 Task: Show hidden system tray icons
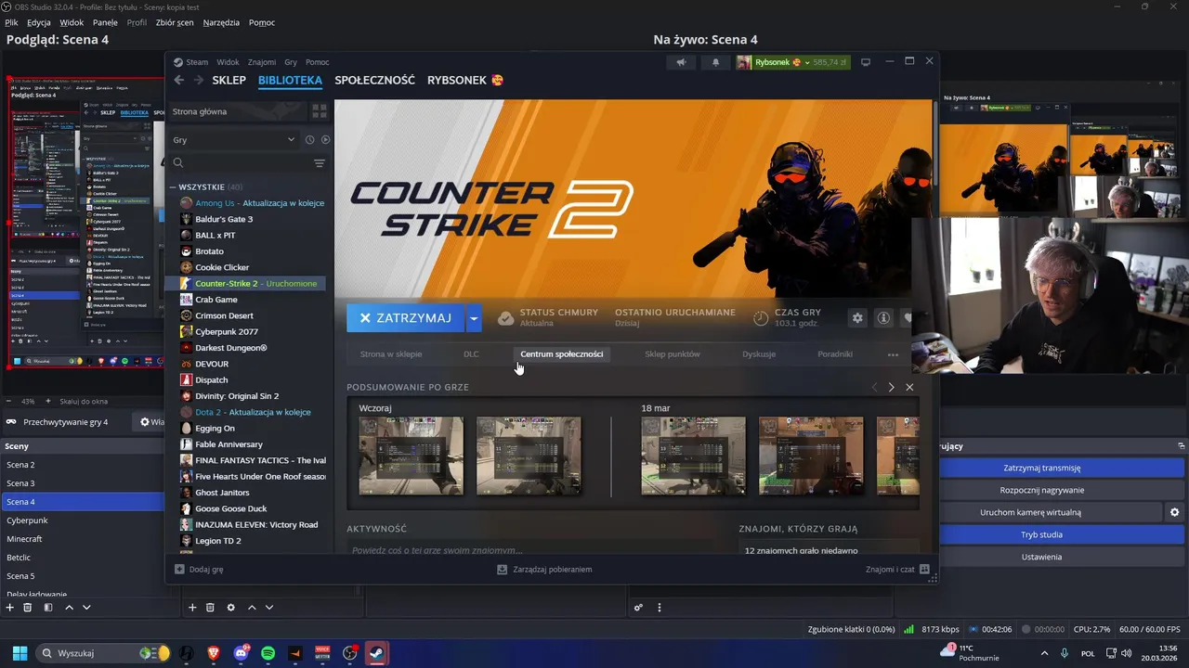[1043, 653]
